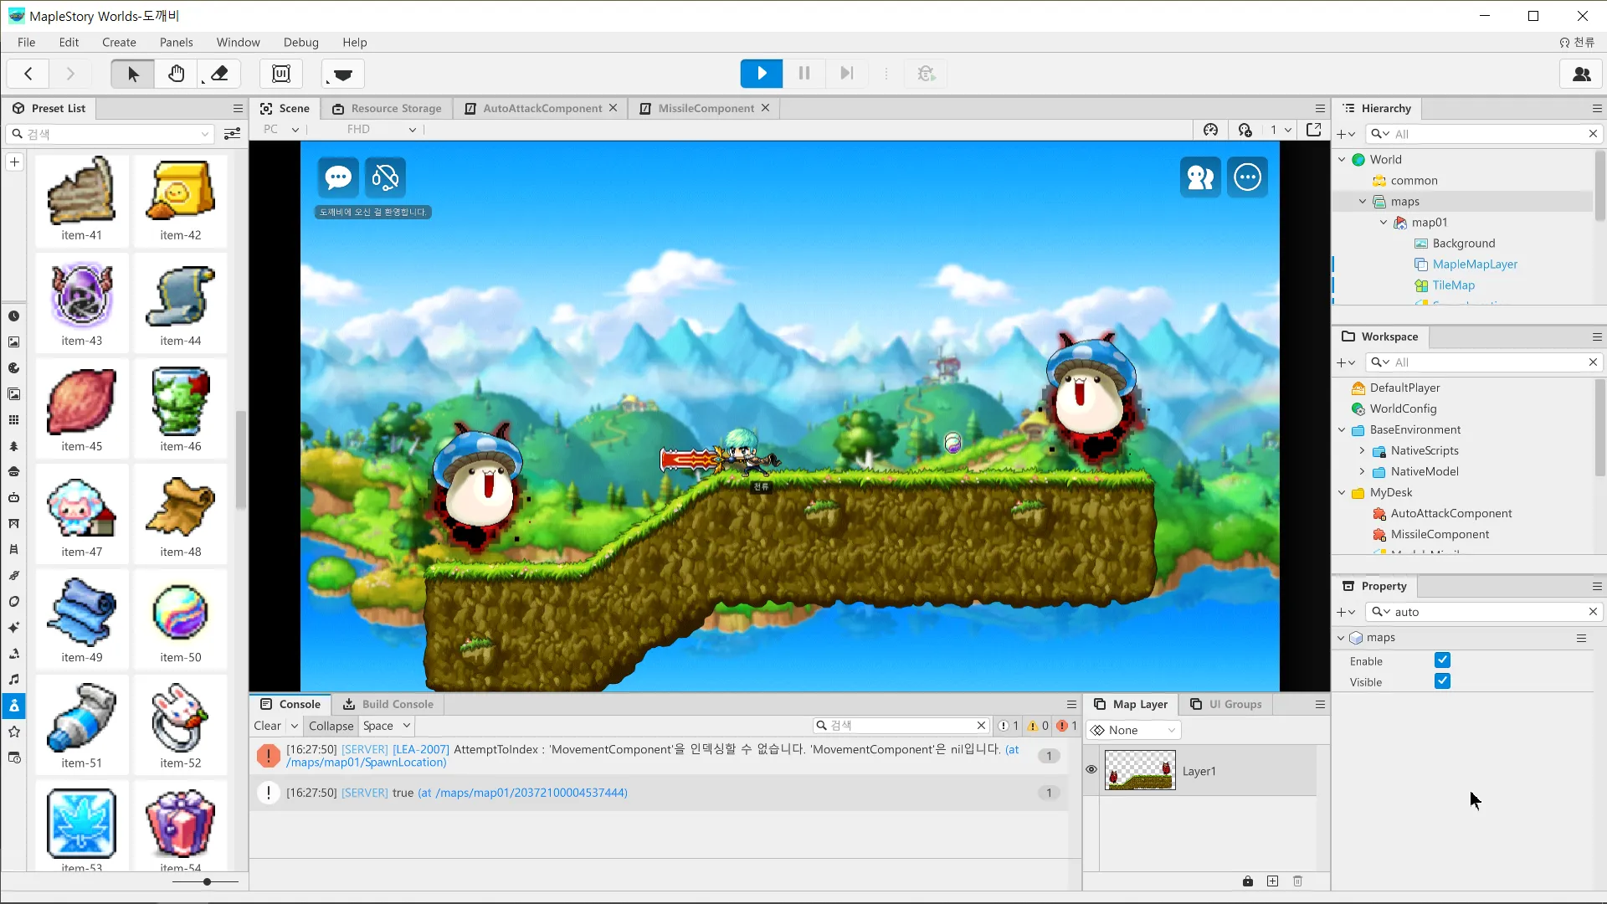The height and width of the screenshot is (904, 1607).
Task: Collapse the MyDesk folder
Action: (x=1342, y=493)
